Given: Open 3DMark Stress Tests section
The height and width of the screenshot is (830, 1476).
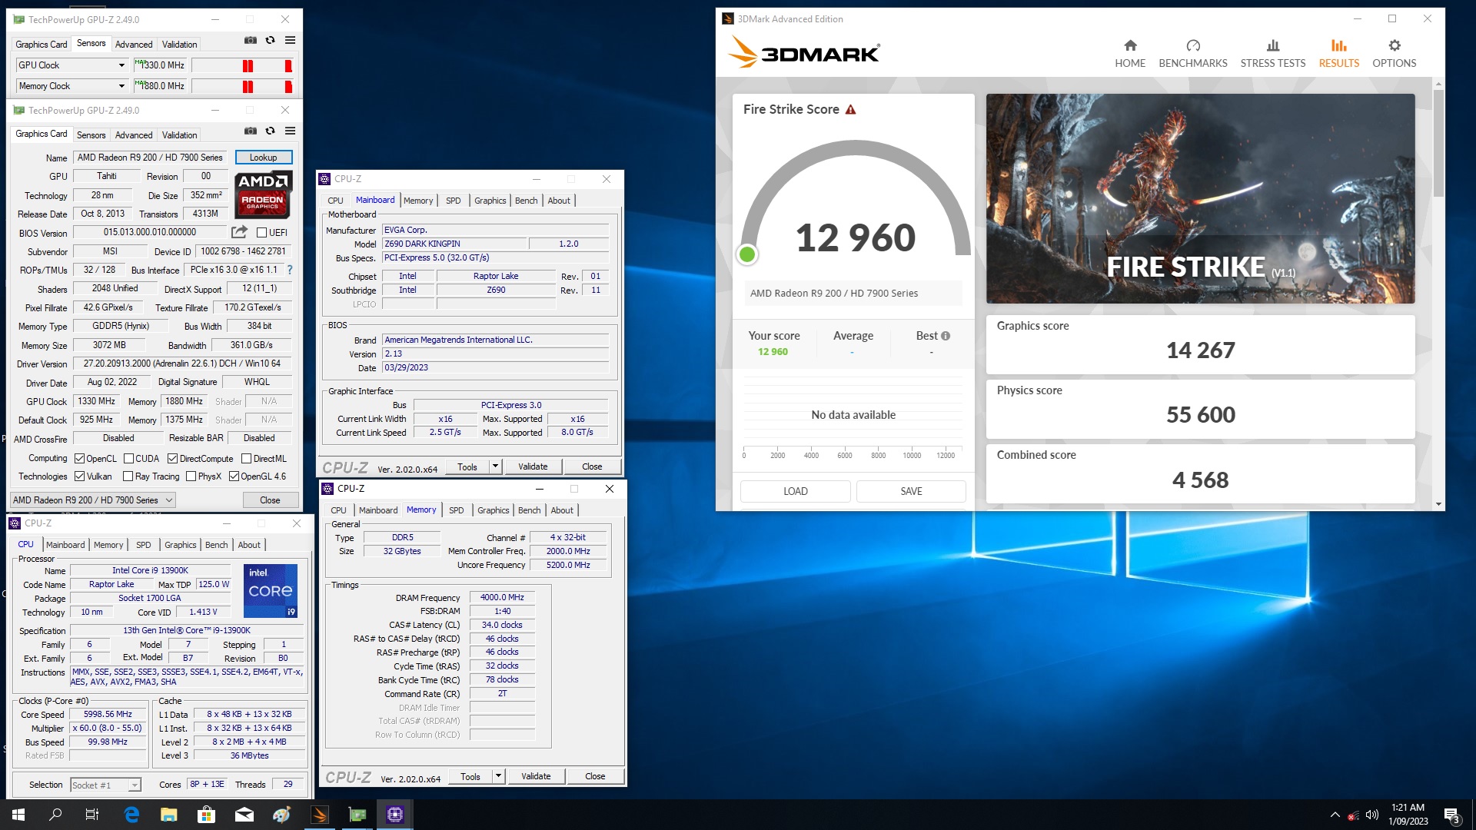Looking at the screenshot, I should [1272, 54].
